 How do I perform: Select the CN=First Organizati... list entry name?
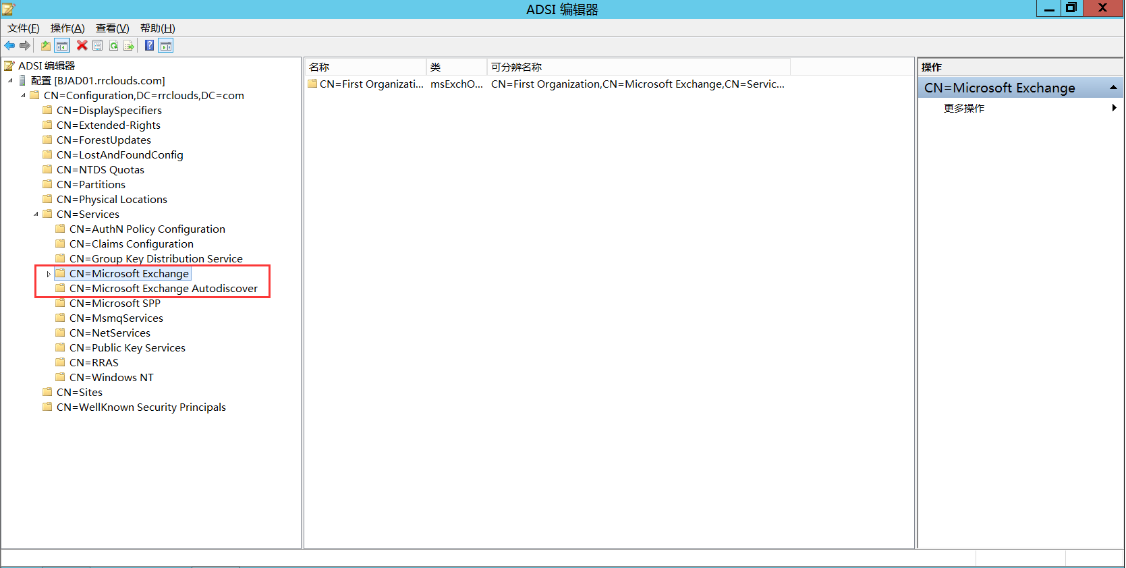[x=372, y=84]
